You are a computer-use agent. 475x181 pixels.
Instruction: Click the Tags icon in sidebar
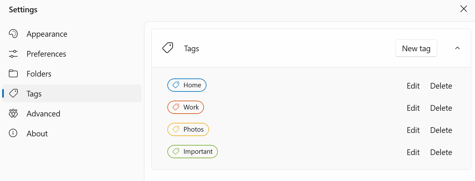click(x=13, y=94)
